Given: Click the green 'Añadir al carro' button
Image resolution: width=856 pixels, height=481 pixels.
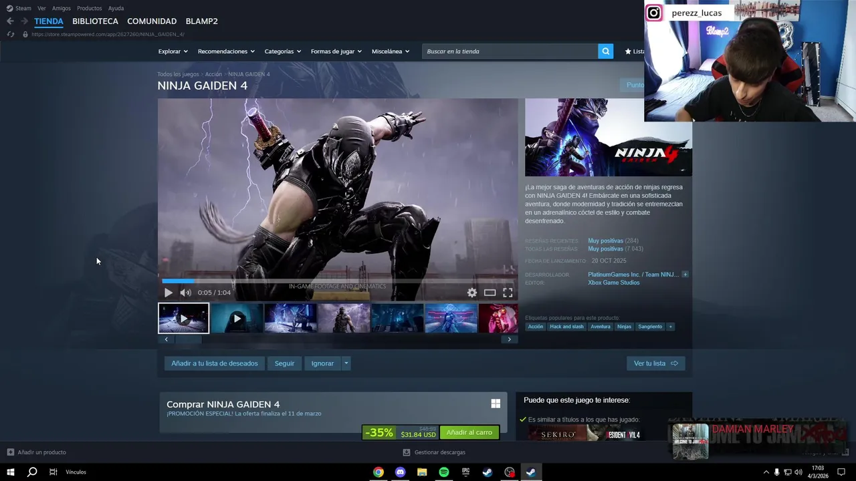Looking at the screenshot, I should click(x=469, y=432).
